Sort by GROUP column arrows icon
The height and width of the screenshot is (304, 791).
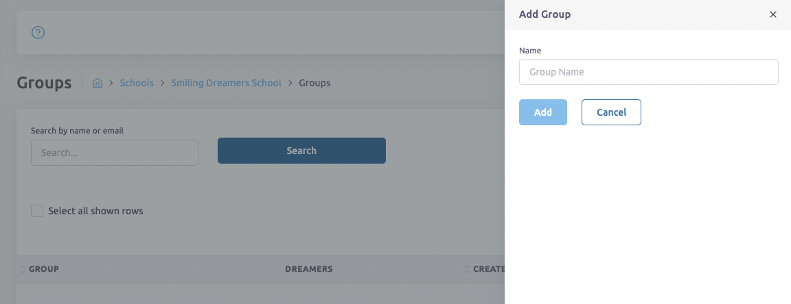pyautogui.click(x=22, y=269)
